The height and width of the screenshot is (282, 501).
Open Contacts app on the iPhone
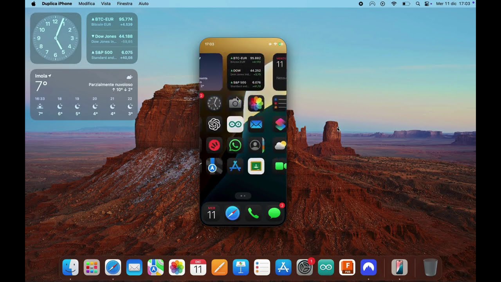click(x=256, y=145)
